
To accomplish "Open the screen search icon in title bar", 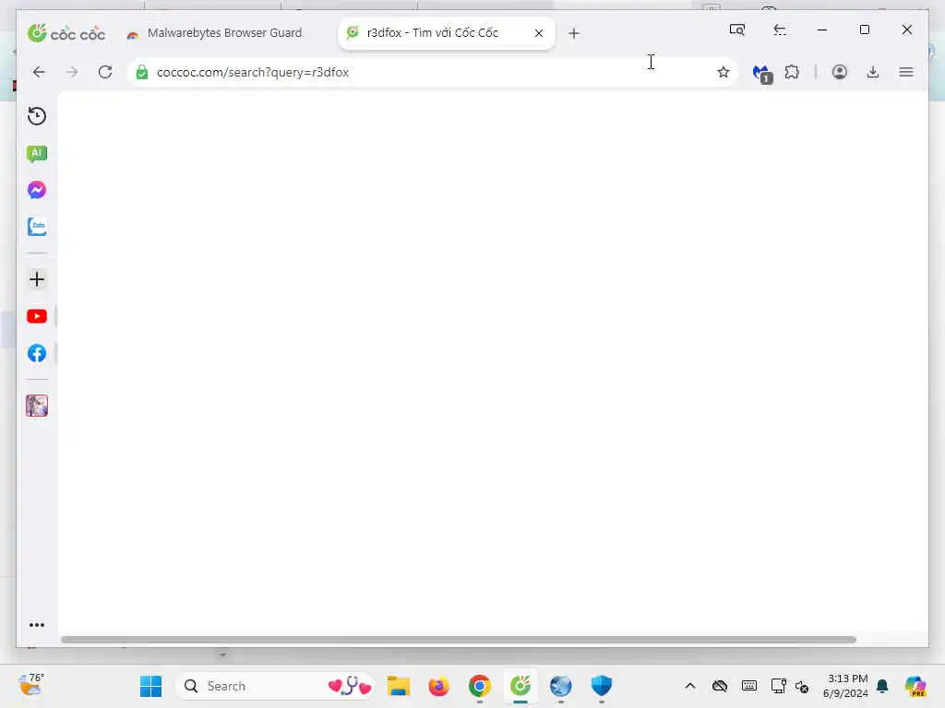I will pos(737,29).
